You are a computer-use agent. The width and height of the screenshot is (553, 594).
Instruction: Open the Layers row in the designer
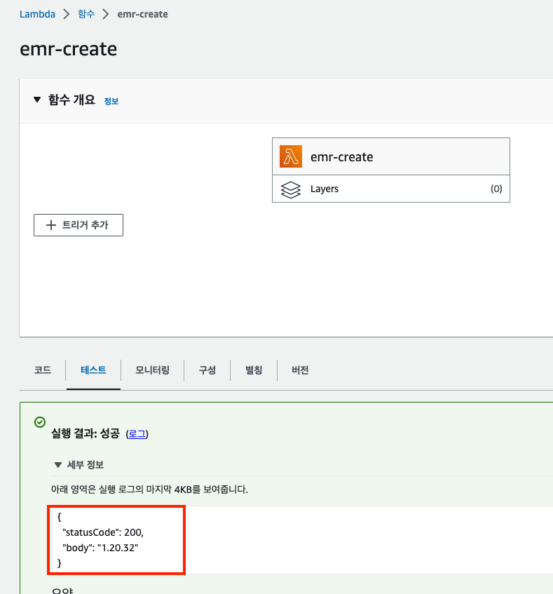pyautogui.click(x=391, y=189)
